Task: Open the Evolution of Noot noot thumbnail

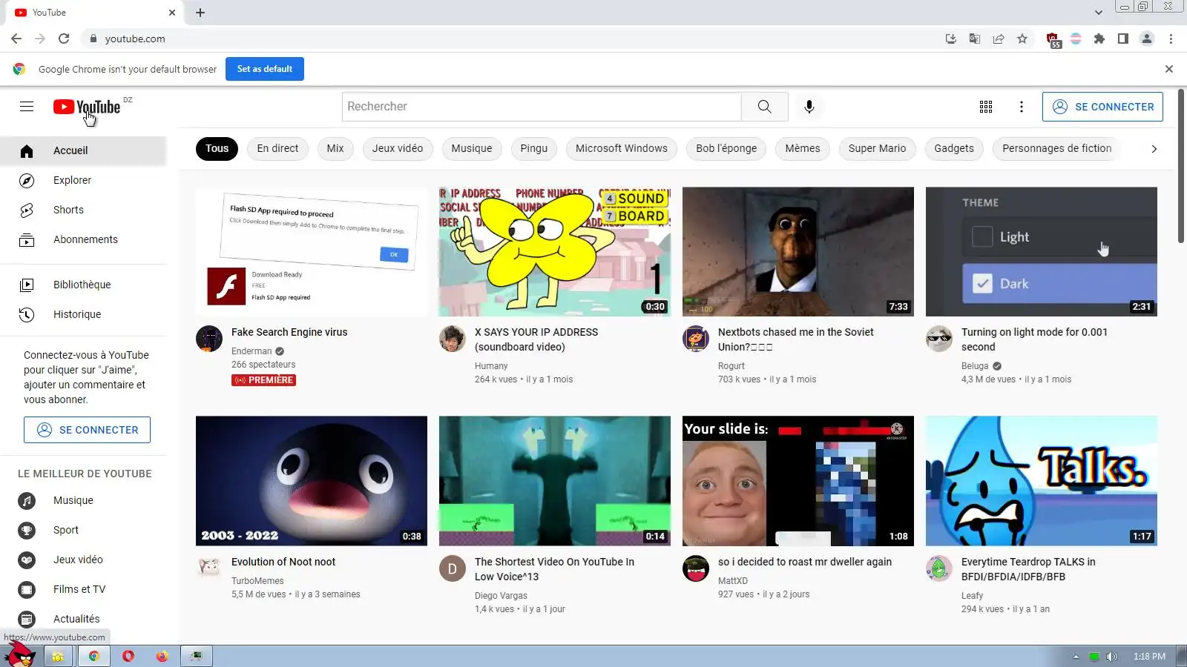Action: (312, 481)
